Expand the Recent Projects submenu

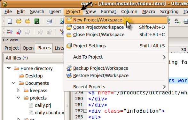pyautogui.click(x=116, y=87)
